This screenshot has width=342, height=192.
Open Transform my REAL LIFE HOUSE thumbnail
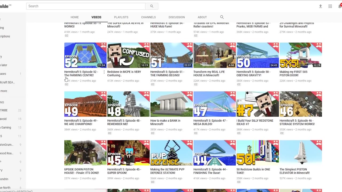[x=214, y=55]
